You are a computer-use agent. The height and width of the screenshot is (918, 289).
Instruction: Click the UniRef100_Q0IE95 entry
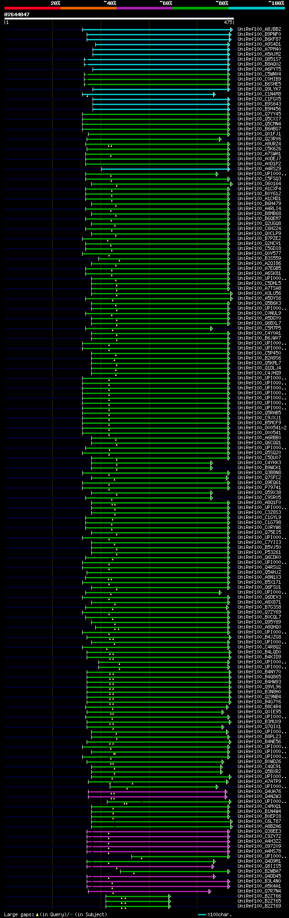click(259, 711)
